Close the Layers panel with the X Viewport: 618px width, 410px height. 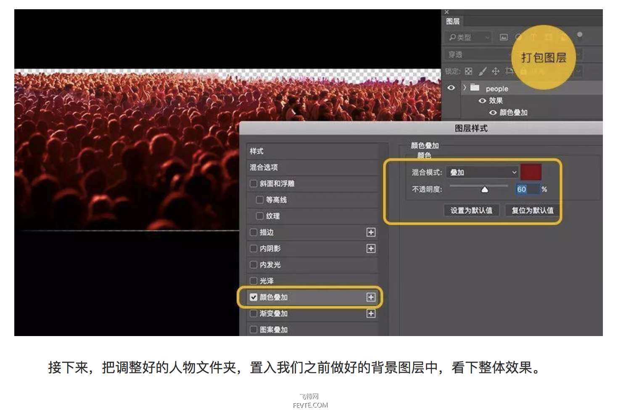pos(446,12)
